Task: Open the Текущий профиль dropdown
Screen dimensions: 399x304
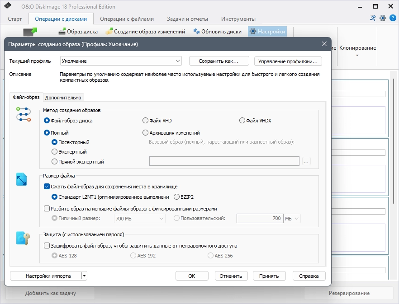Action: point(121,61)
